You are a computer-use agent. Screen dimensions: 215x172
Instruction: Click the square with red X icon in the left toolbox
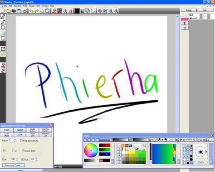[3, 49]
